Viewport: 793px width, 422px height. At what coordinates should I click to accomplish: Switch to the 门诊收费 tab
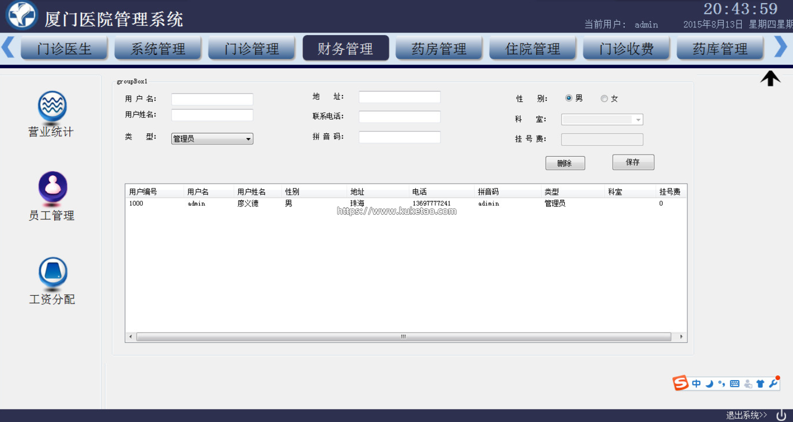[626, 49]
